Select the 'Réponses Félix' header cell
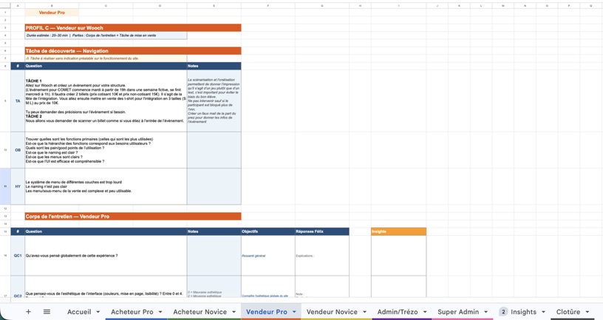Viewport: 603px width, 320px height. coord(322,231)
